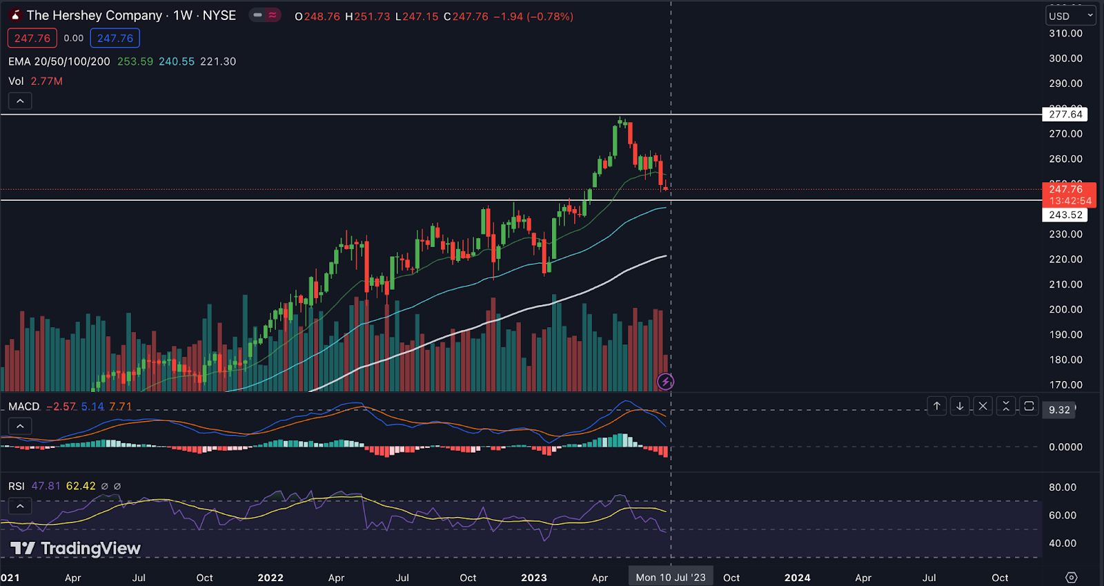
Task: Click the current price 247.76 countdown label
Action: tap(1069, 195)
